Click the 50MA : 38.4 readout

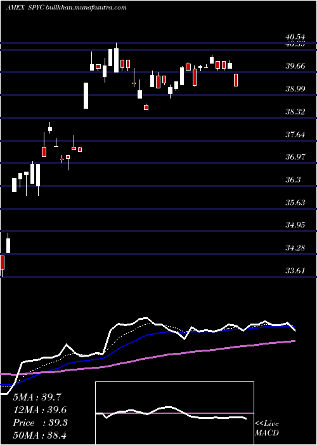(40, 435)
